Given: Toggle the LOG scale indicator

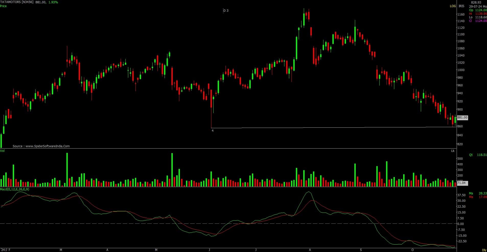Looking at the screenshot, I should coord(453,6).
